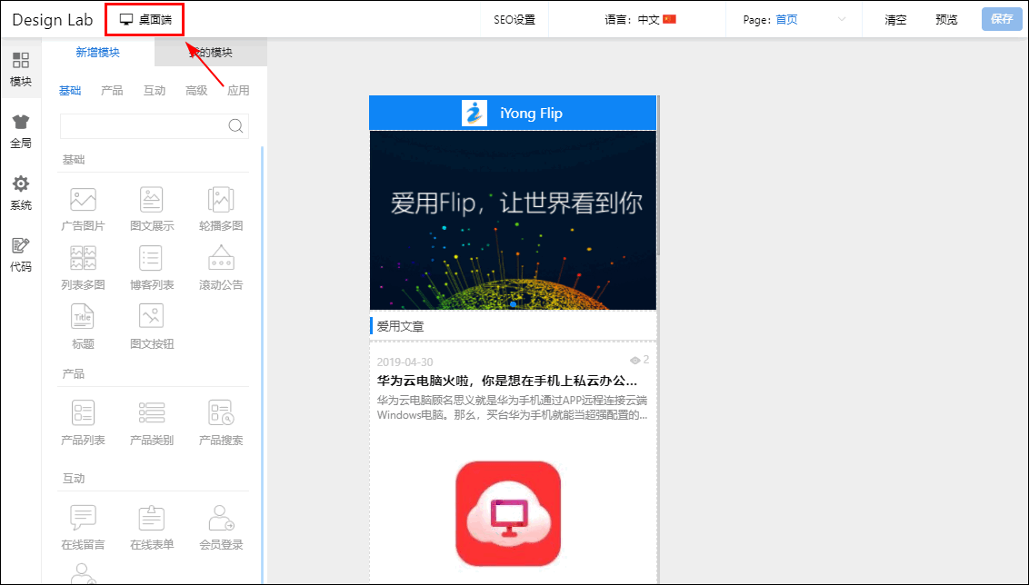The height and width of the screenshot is (585, 1029).
Task: Open the 华为云电脑火啦 article title
Action: pyautogui.click(x=506, y=381)
